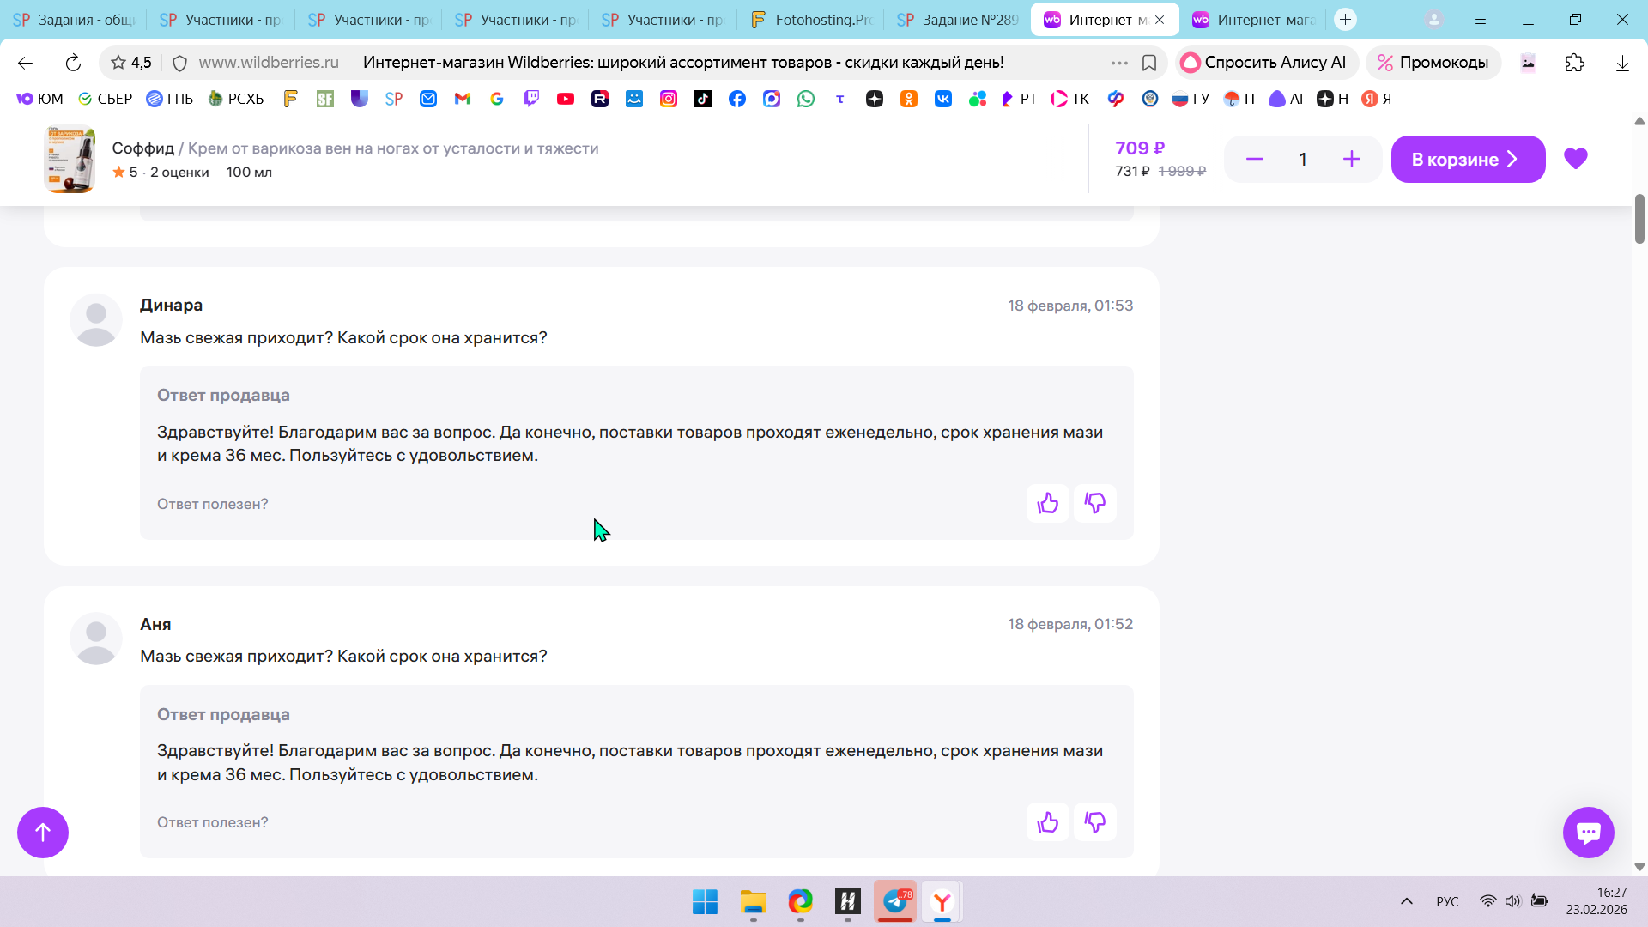1648x927 pixels.
Task: Expand the address bar three-dots menu
Action: (x=1119, y=63)
